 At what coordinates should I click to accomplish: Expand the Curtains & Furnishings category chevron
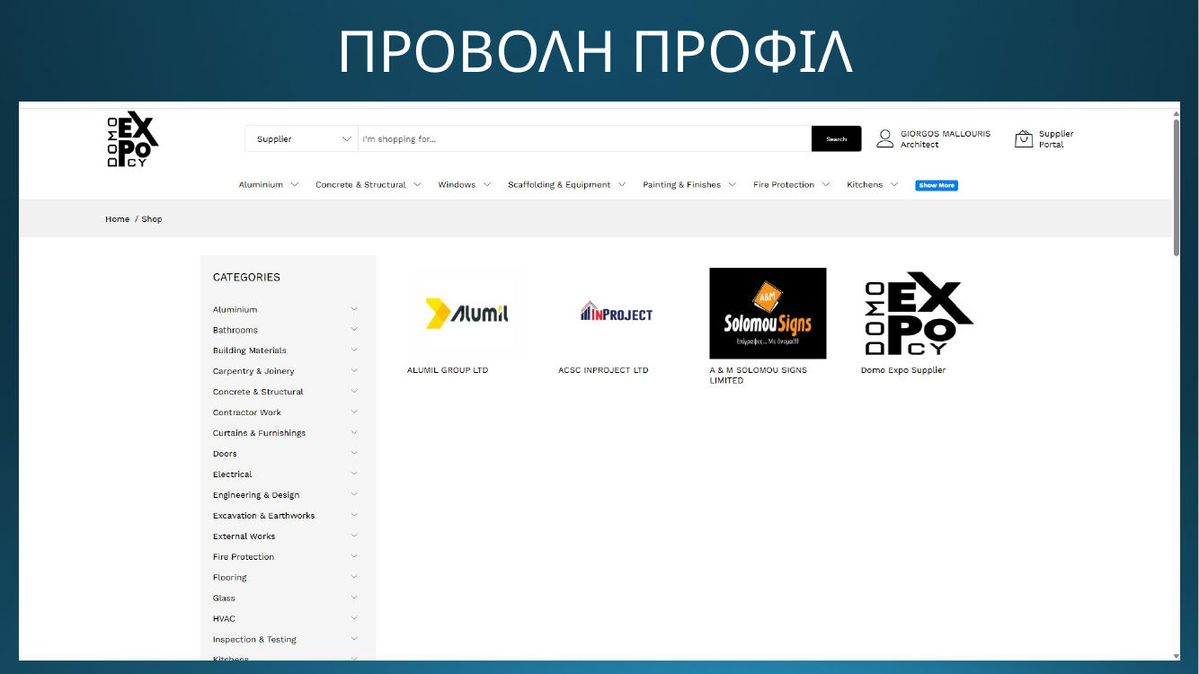pyautogui.click(x=354, y=432)
